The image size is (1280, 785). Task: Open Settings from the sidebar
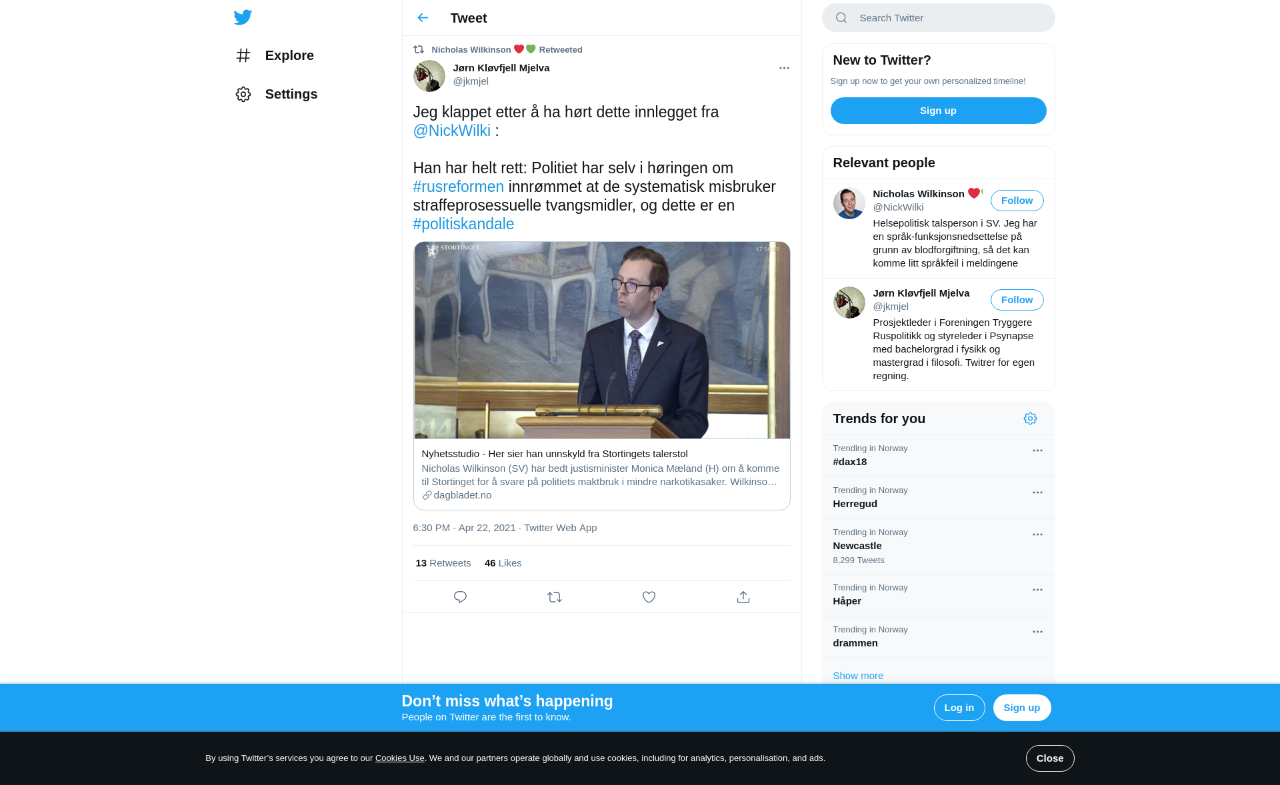[x=277, y=94]
